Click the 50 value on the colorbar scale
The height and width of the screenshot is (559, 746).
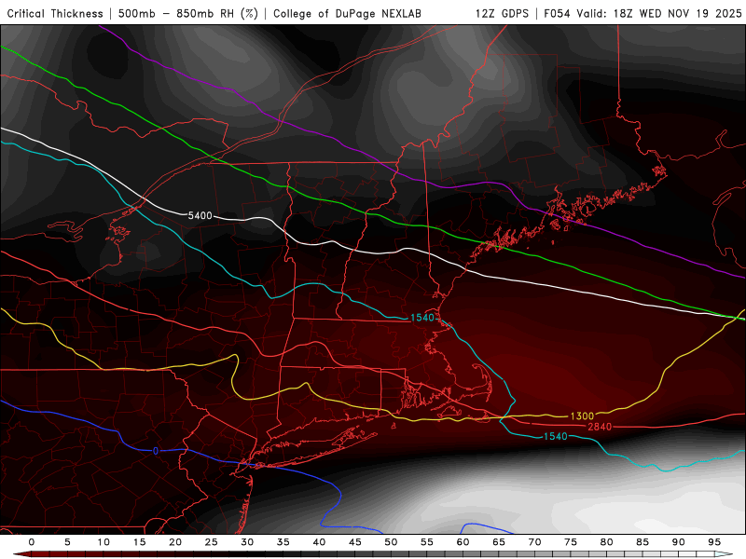point(391,542)
